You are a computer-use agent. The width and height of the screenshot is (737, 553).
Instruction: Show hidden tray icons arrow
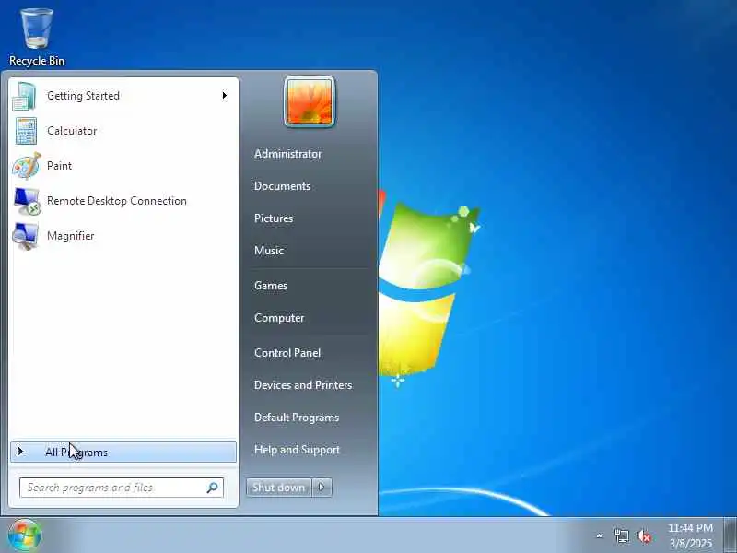600,535
